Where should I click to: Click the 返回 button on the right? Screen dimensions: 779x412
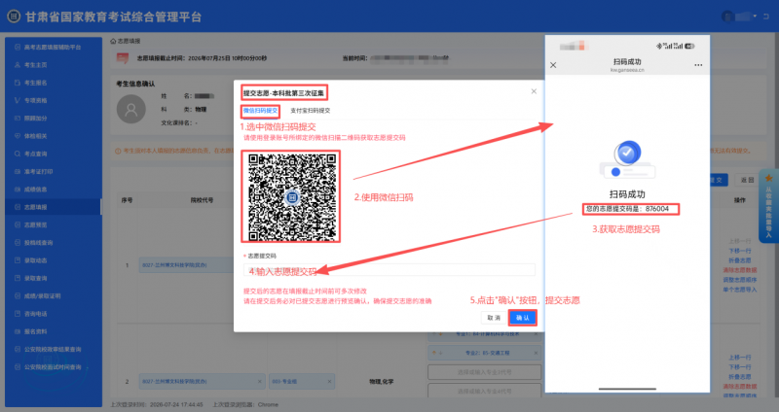click(x=747, y=180)
